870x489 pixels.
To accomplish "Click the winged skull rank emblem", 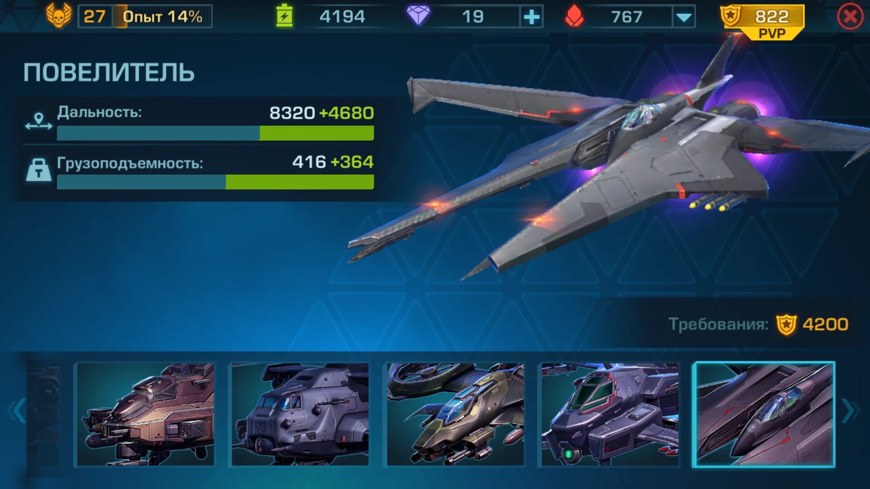I will click(x=59, y=15).
